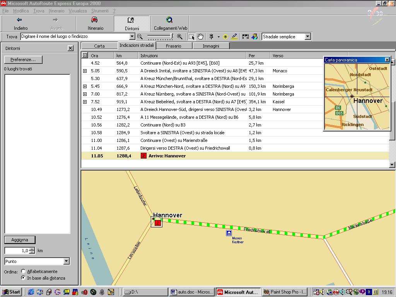The height and width of the screenshot is (297, 396).
Task: Close the Dintorni pane
Action: 70,48
